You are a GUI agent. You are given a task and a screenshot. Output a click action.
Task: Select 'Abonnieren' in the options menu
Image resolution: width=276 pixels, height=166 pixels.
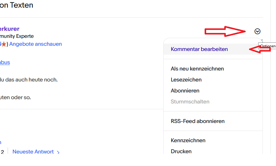coord(185,91)
